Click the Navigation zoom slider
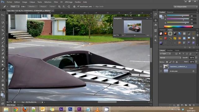The height and width of the screenshot is (112, 199). pyautogui.click(x=135, y=35)
